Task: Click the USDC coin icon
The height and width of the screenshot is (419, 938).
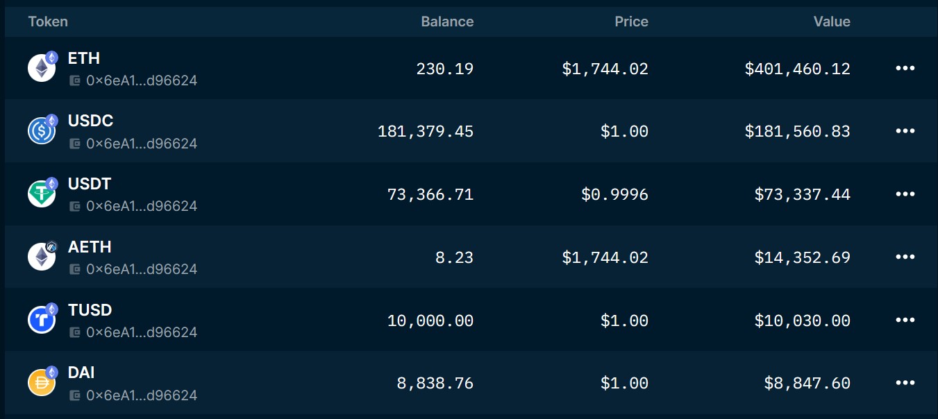Action: click(x=41, y=131)
